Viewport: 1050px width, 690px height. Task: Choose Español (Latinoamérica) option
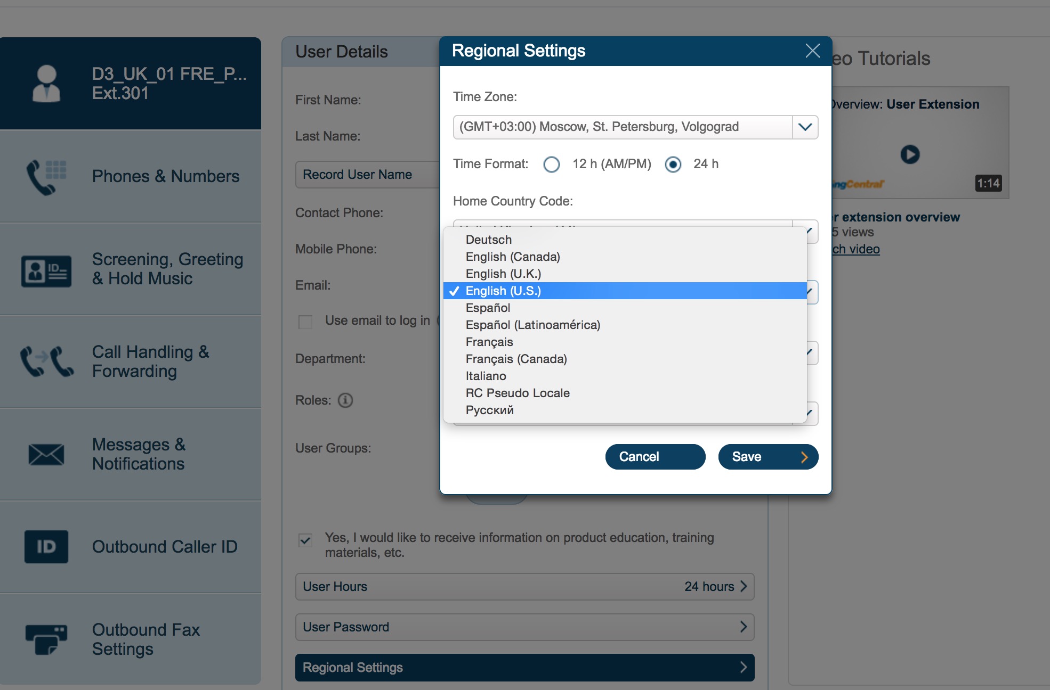point(625,325)
